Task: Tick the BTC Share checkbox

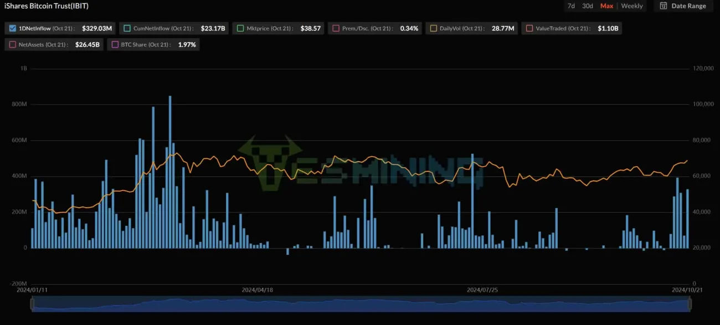Action: 115,44
